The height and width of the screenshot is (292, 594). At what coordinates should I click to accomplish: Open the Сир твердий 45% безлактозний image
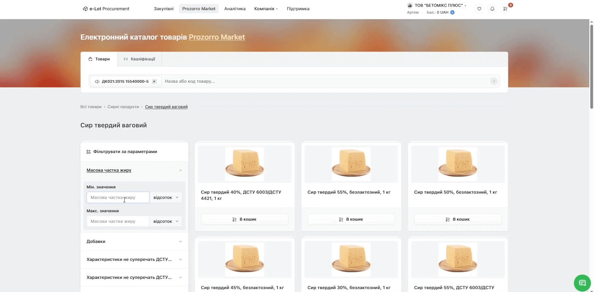(245, 260)
